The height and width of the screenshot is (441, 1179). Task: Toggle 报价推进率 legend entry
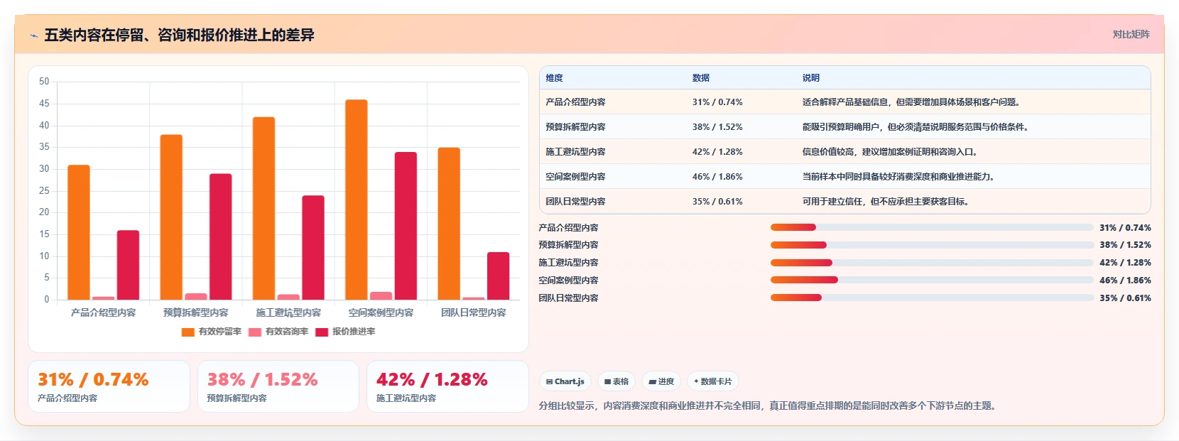(345, 332)
